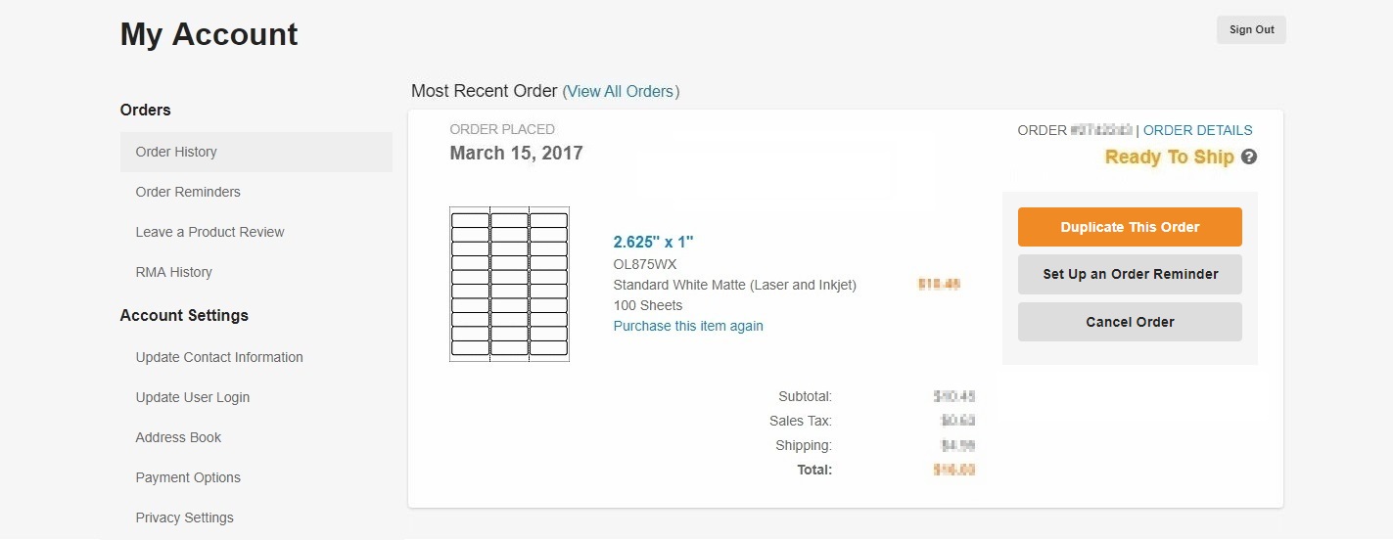Select Order History in sidebar
The height and width of the screenshot is (540, 1393).
176,152
